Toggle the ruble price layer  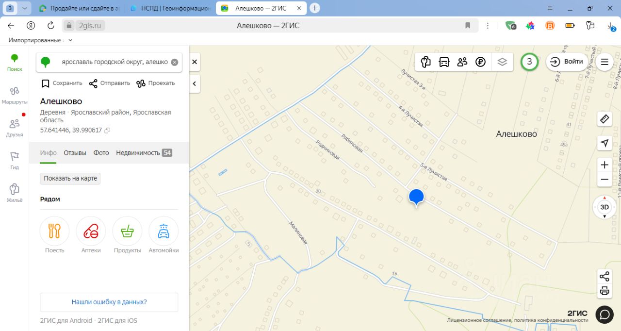click(x=481, y=62)
